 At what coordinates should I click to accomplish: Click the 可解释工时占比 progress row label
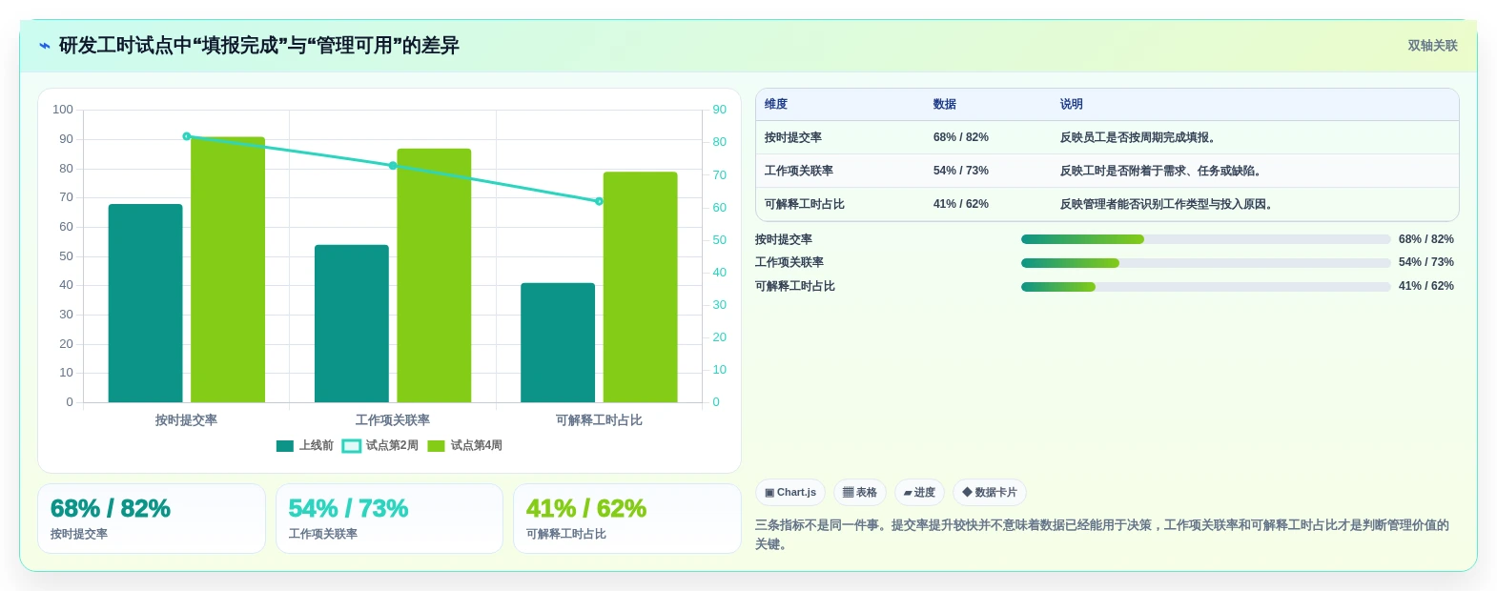pyautogui.click(x=795, y=286)
